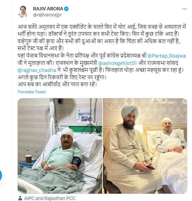Click the blood pressure cuff in hospital photo
The image size is (192, 201).
[76, 162]
